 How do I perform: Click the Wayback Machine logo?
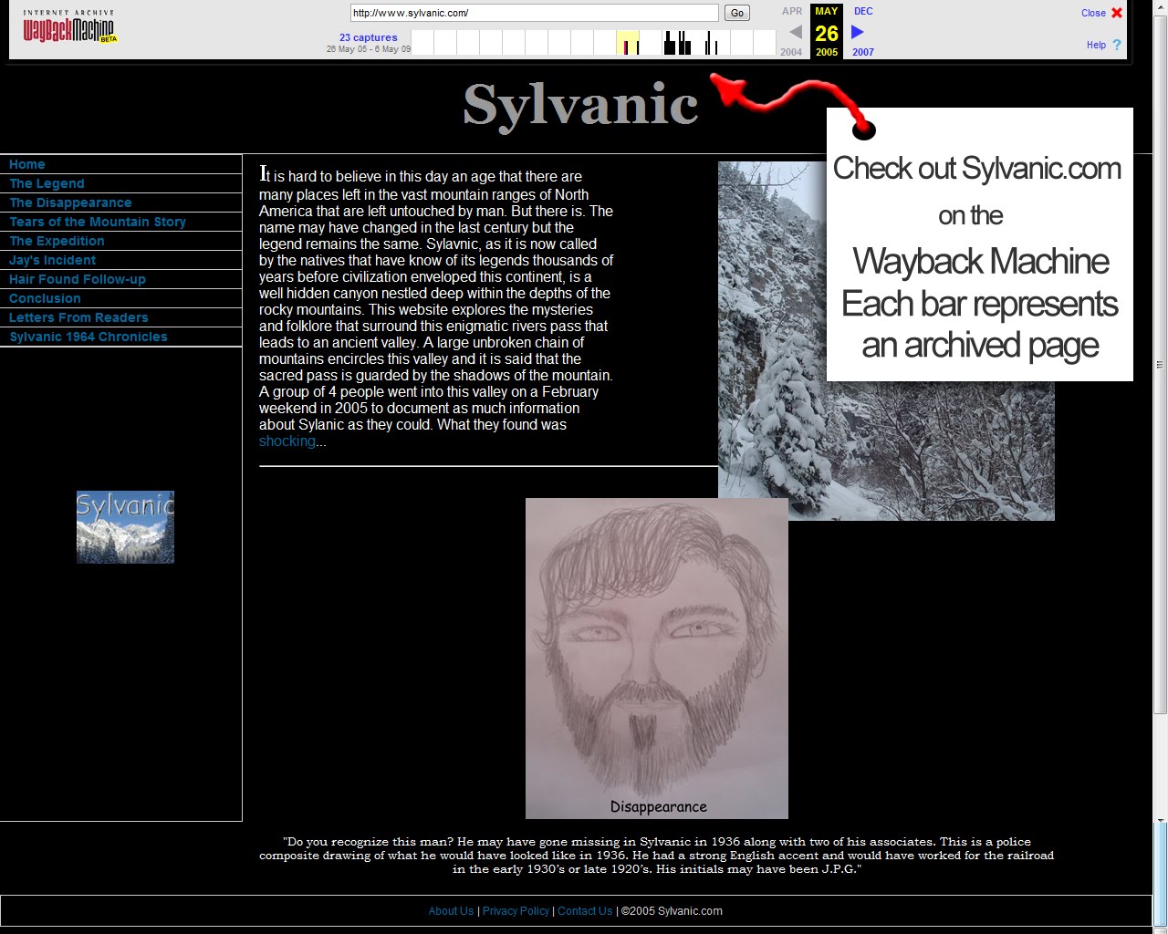click(69, 26)
